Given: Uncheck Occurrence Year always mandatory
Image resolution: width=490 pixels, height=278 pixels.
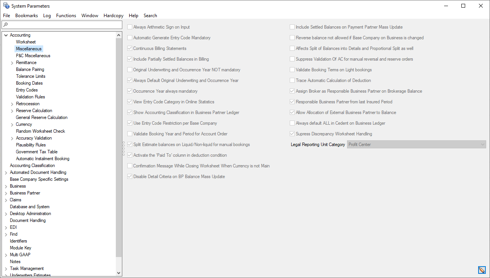Looking at the screenshot, I should pos(130,91).
